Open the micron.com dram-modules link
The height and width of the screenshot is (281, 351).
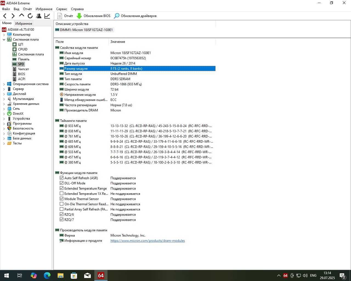click(148, 241)
